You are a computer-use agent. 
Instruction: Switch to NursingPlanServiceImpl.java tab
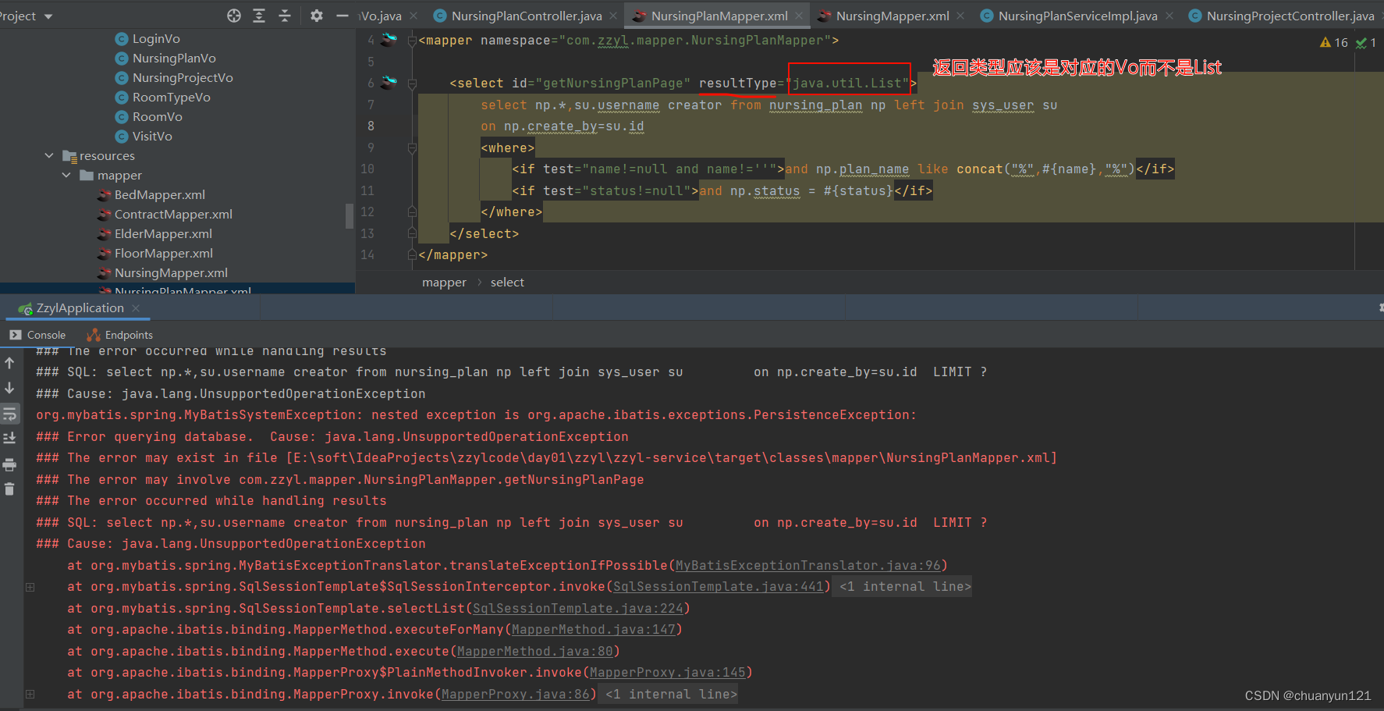point(1077,16)
